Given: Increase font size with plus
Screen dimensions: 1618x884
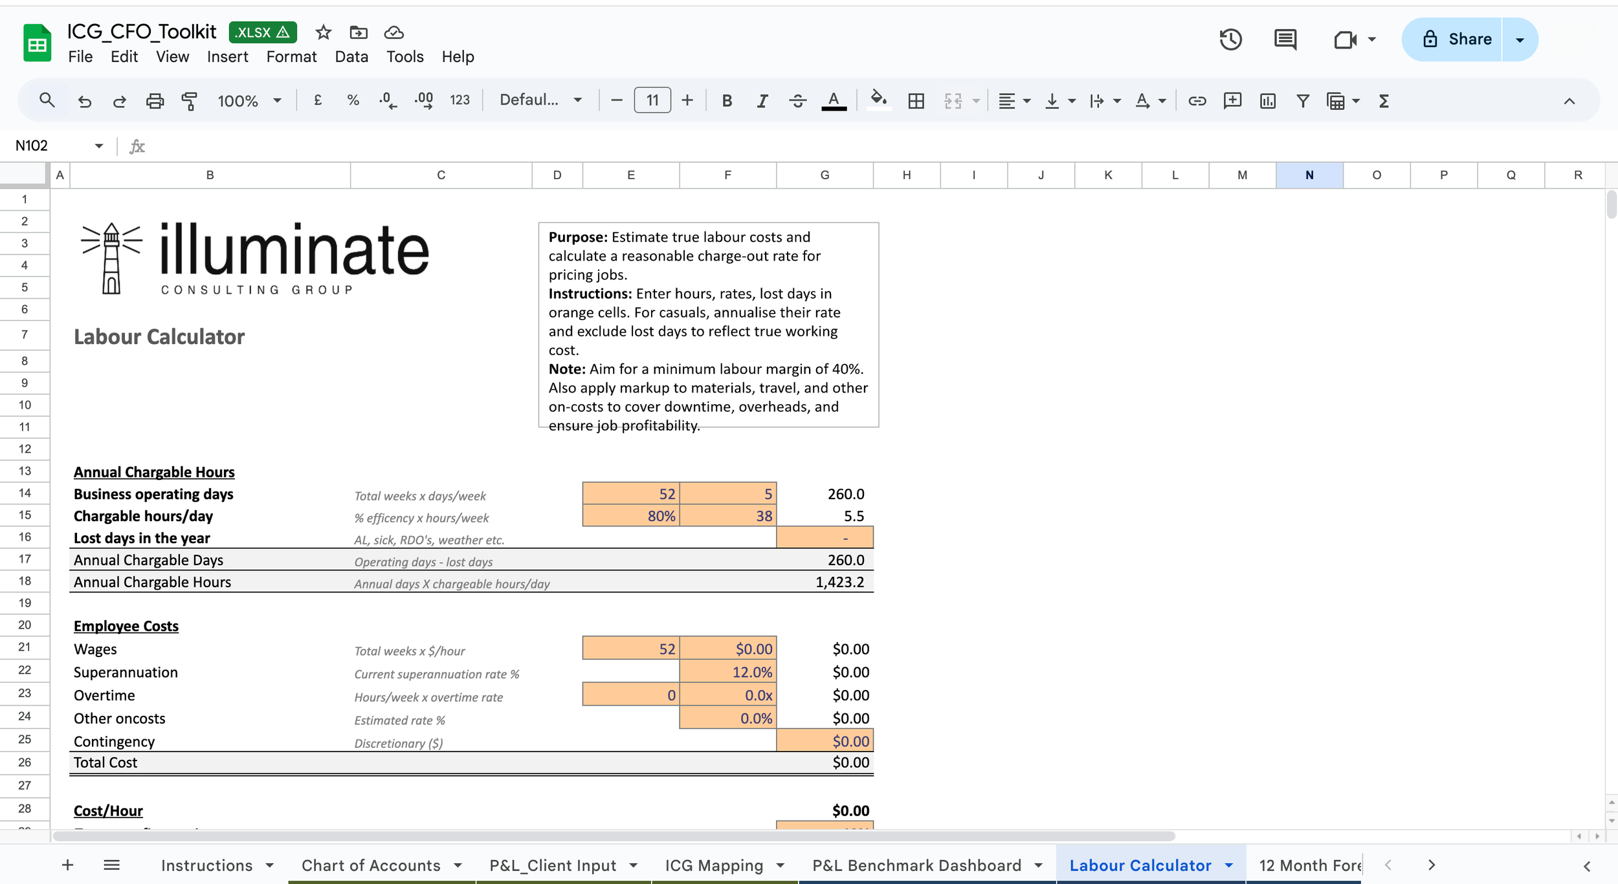Looking at the screenshot, I should (x=687, y=100).
